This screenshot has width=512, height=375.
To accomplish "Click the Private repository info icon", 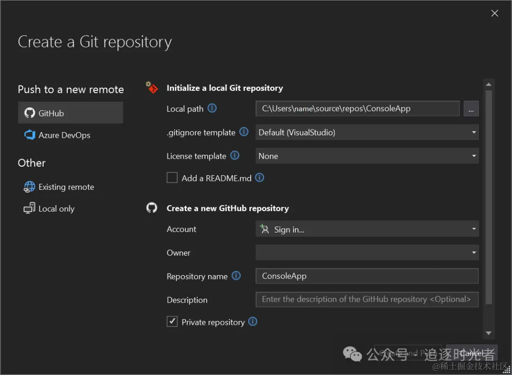I will coord(253,322).
